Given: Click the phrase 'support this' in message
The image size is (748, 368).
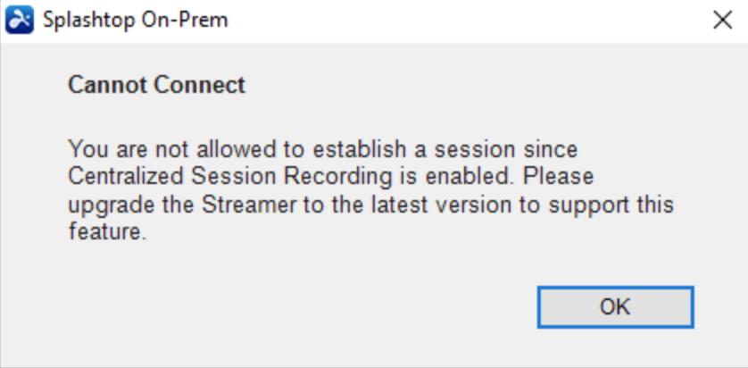Looking at the screenshot, I should click(x=611, y=205).
